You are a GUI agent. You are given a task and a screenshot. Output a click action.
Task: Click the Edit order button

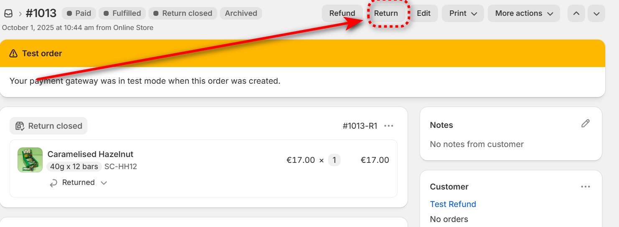pos(423,13)
